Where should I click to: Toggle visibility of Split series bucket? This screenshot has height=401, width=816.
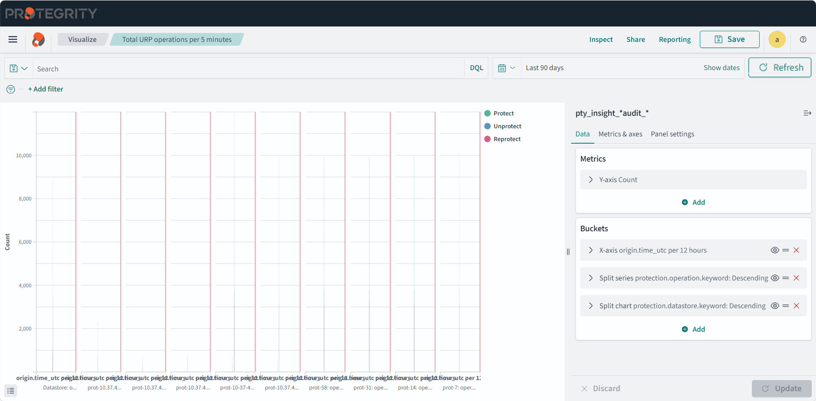775,278
